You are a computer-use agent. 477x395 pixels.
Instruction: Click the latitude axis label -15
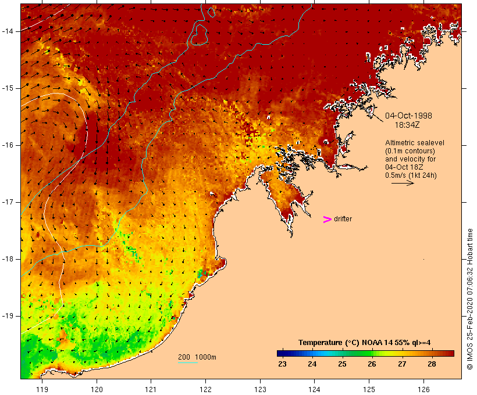click(8, 88)
